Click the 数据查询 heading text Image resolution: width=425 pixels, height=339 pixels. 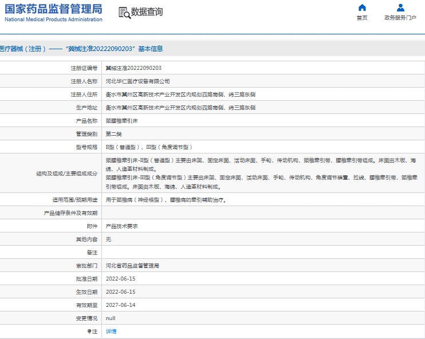click(147, 12)
